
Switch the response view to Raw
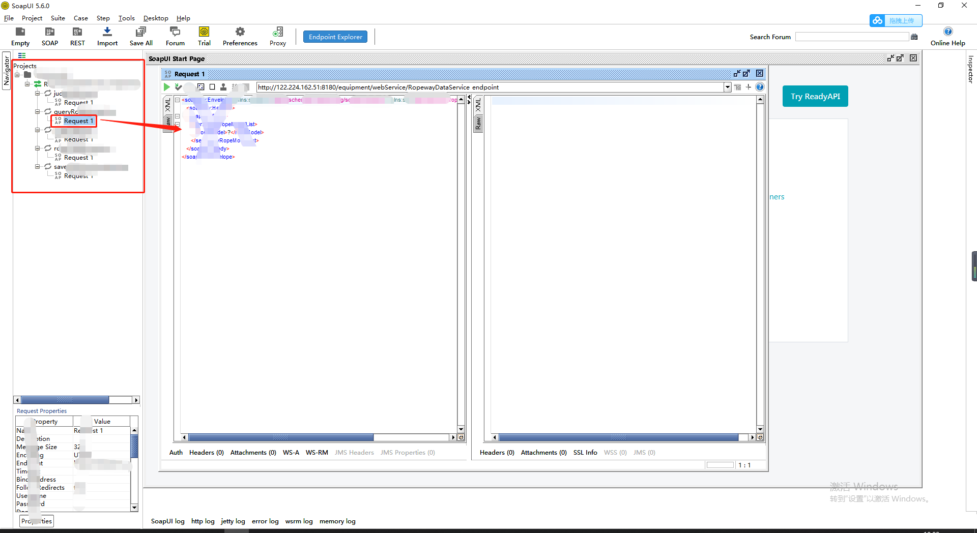click(478, 124)
